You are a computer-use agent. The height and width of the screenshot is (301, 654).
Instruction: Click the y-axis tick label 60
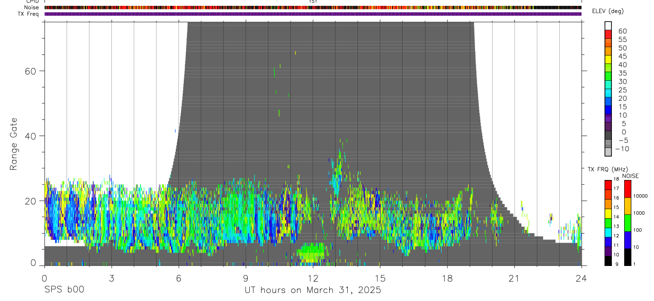31,71
